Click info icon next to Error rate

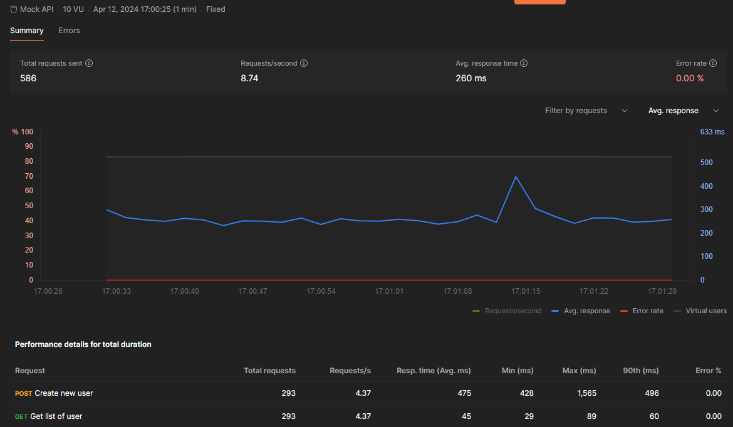point(713,63)
